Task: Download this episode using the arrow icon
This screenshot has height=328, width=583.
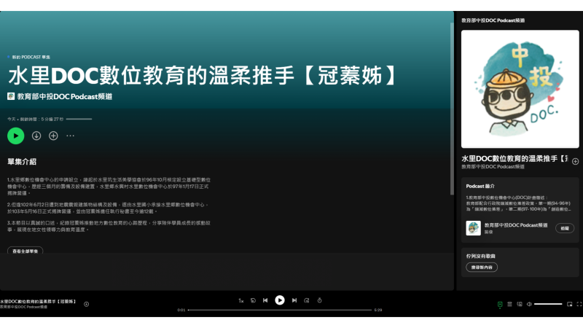Action: point(36,136)
